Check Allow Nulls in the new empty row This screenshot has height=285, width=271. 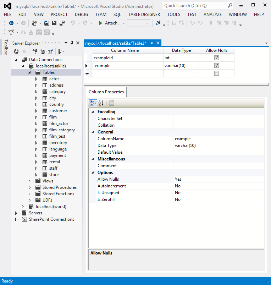pos(216,73)
